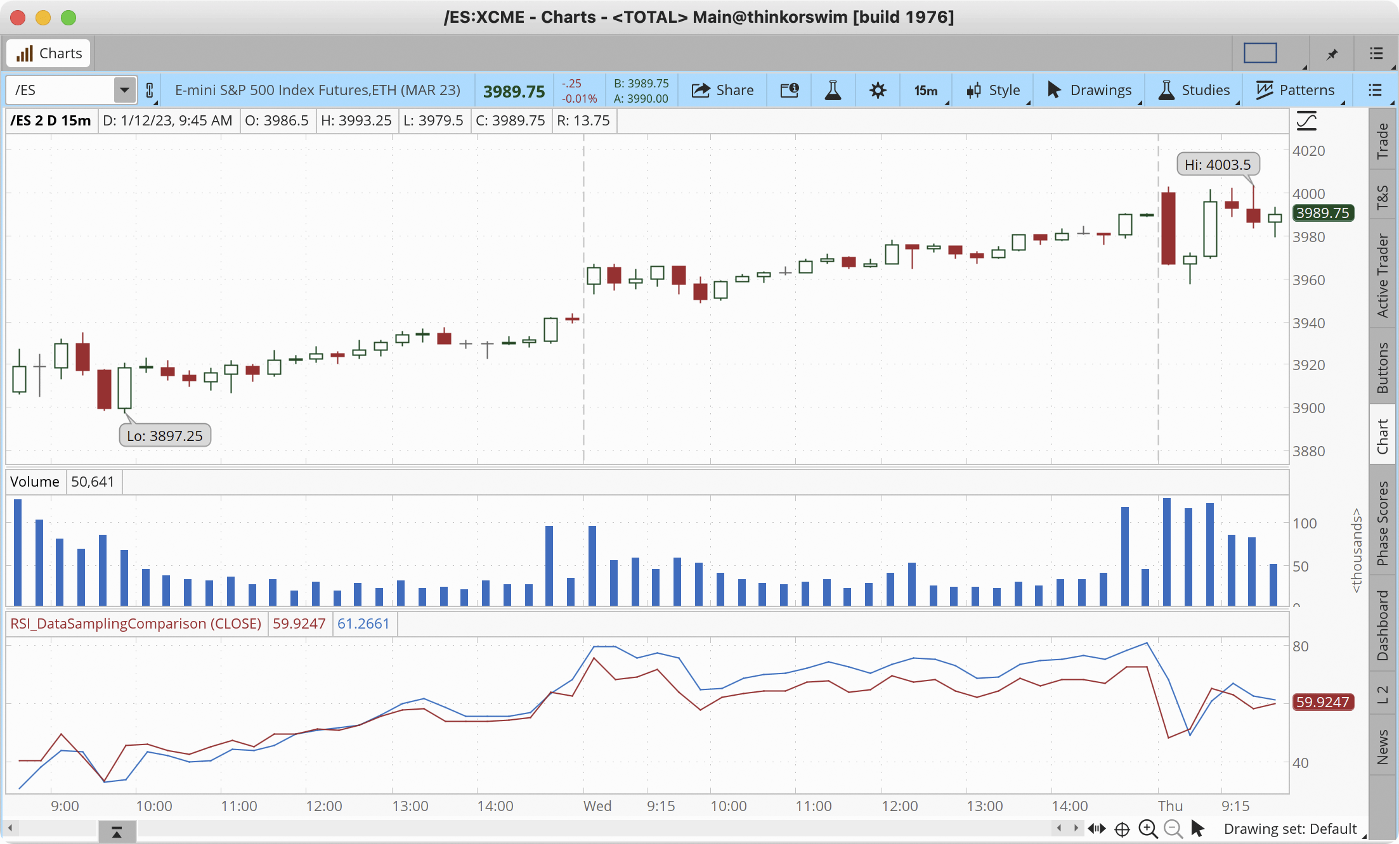The width and height of the screenshot is (1399, 844).
Task: Click the E-mini S&P 500 Index Futures description
Action: (x=318, y=90)
